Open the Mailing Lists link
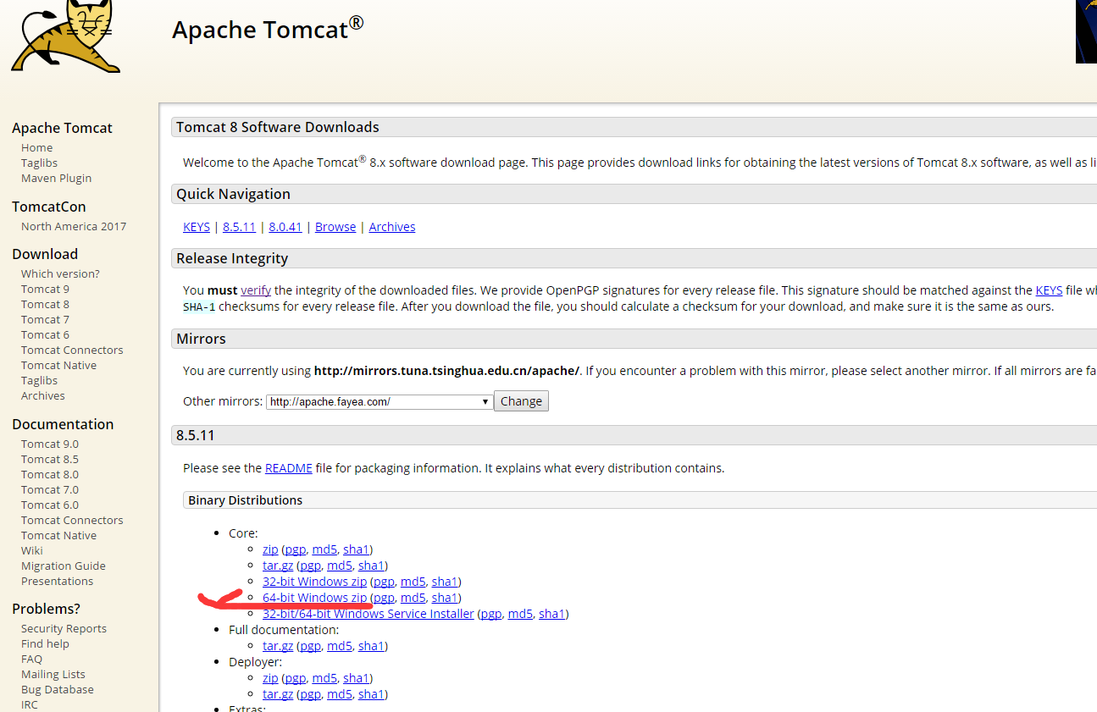The height and width of the screenshot is (712, 1097). point(53,674)
